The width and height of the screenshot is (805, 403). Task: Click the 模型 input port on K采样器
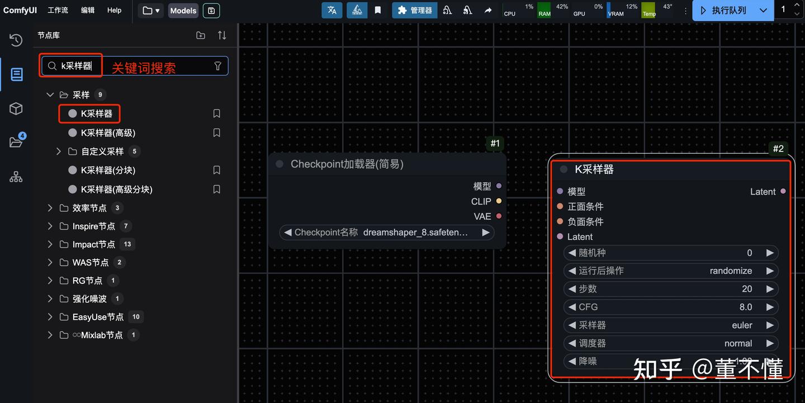[x=560, y=191]
